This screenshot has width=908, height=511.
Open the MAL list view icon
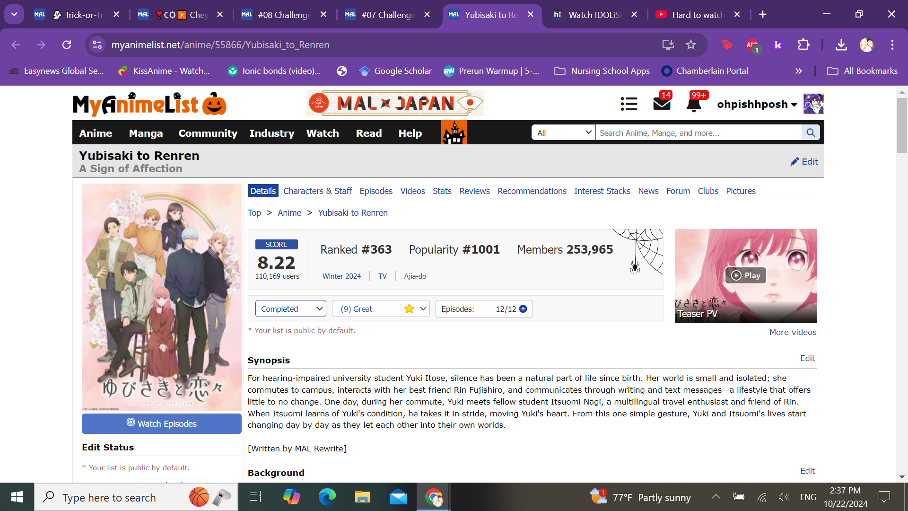[629, 104]
